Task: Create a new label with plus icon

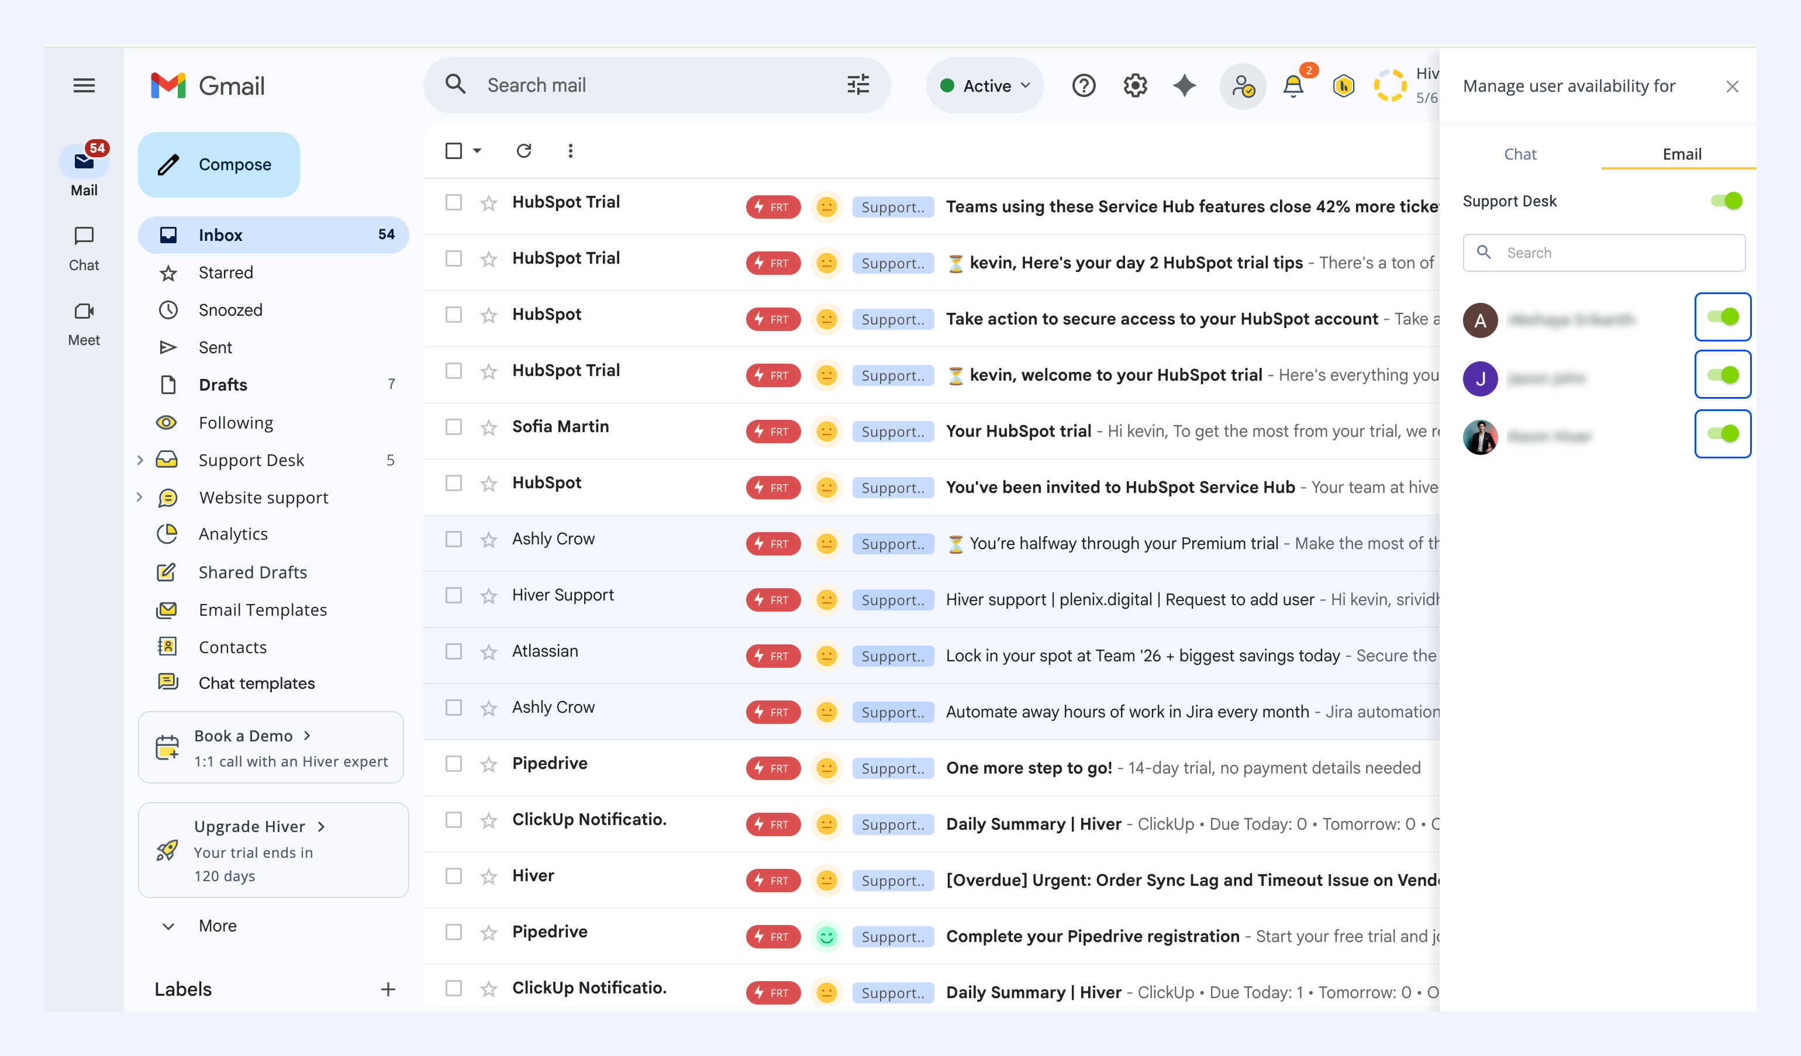Action: [388, 989]
